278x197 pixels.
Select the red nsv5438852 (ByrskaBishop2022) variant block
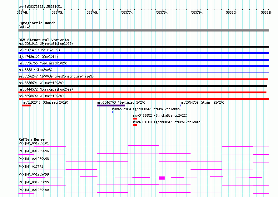click(135, 119)
